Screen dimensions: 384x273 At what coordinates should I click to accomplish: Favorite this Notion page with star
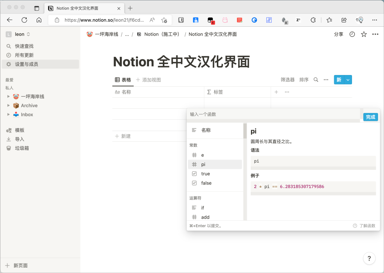pos(364,34)
